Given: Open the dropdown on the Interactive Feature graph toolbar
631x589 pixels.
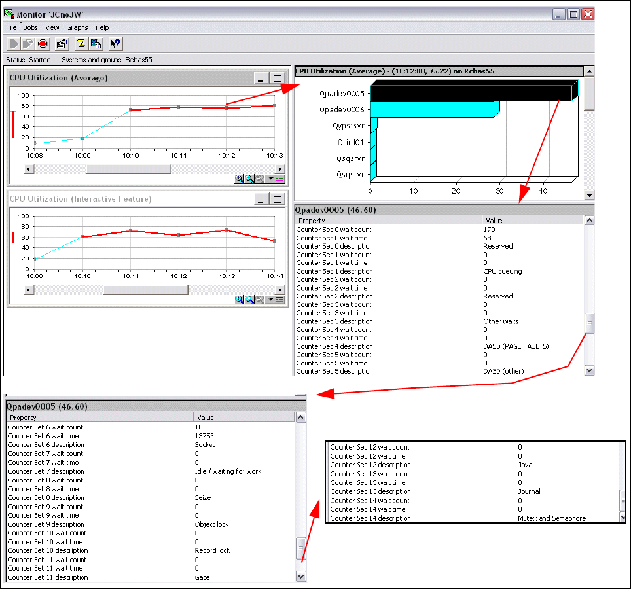Looking at the screenshot, I should coord(271,298).
